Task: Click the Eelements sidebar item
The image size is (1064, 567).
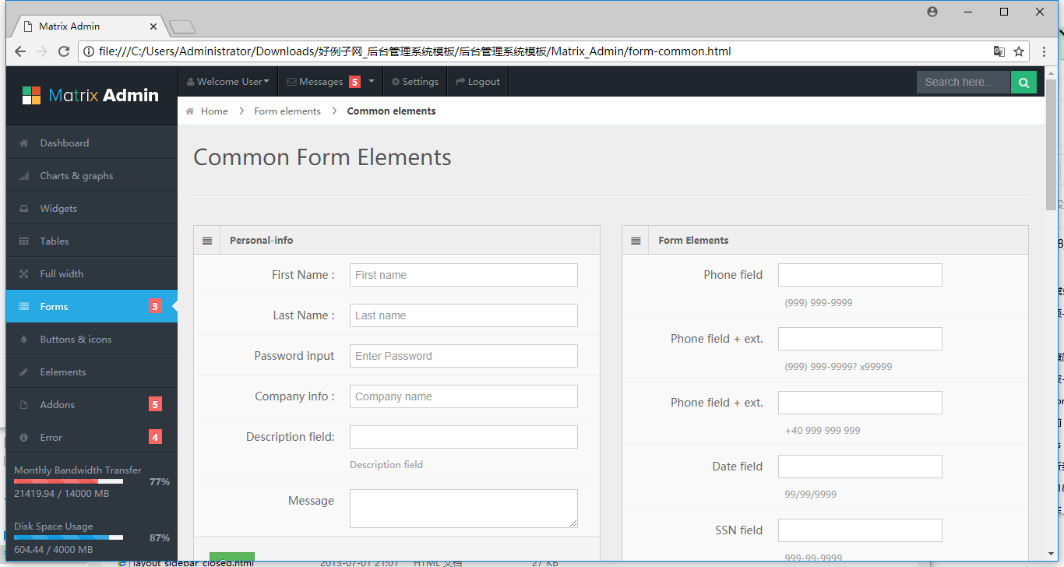Action: [x=92, y=372]
